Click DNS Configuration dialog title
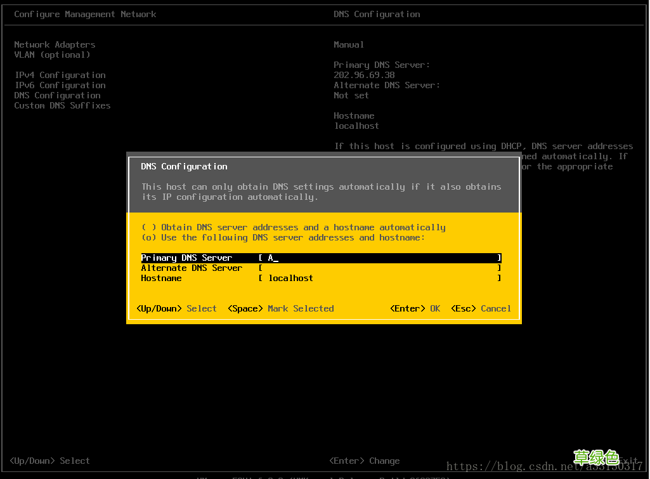The width and height of the screenshot is (650, 479). click(x=184, y=166)
